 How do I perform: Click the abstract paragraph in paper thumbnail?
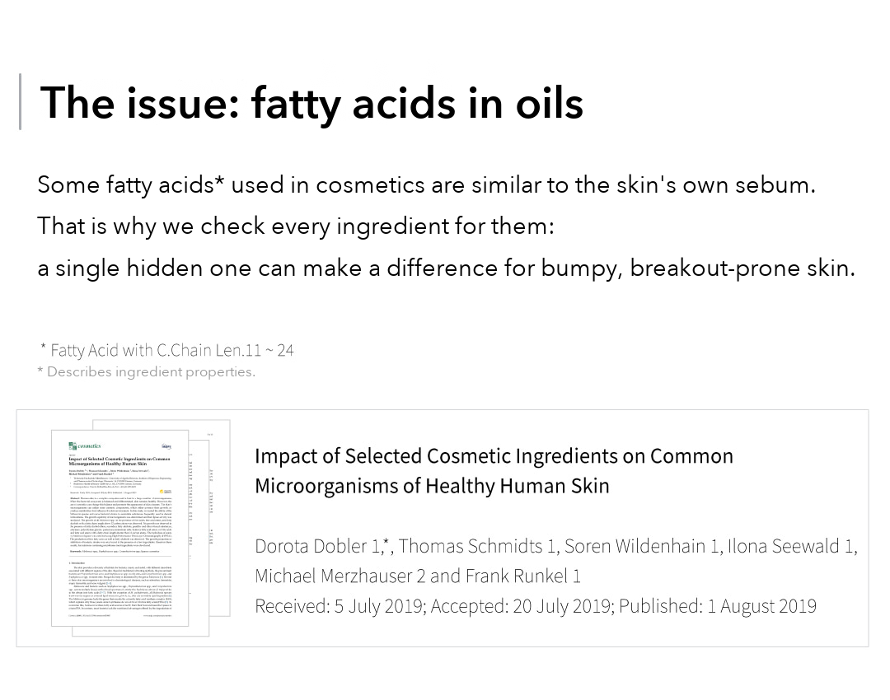pos(120,522)
